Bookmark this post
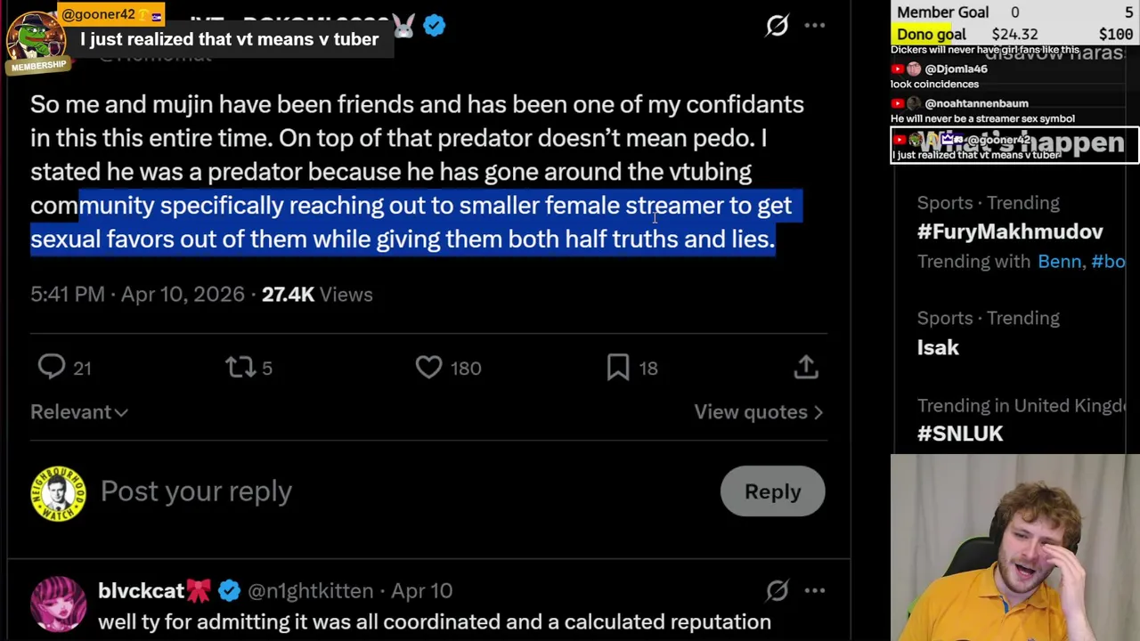1140x641 pixels. [x=618, y=367]
